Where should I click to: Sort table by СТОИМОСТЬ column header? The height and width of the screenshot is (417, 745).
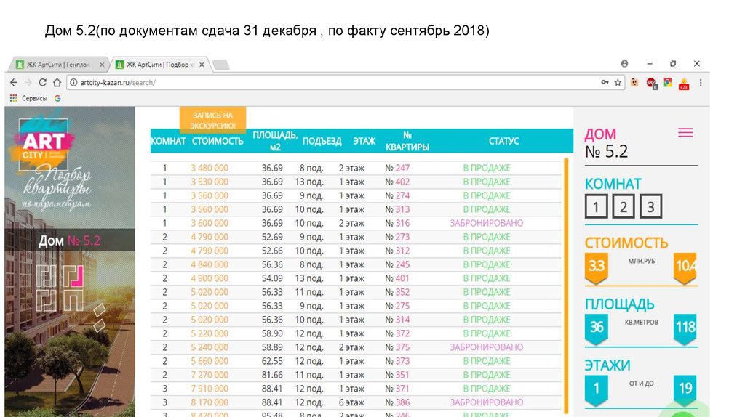click(217, 141)
